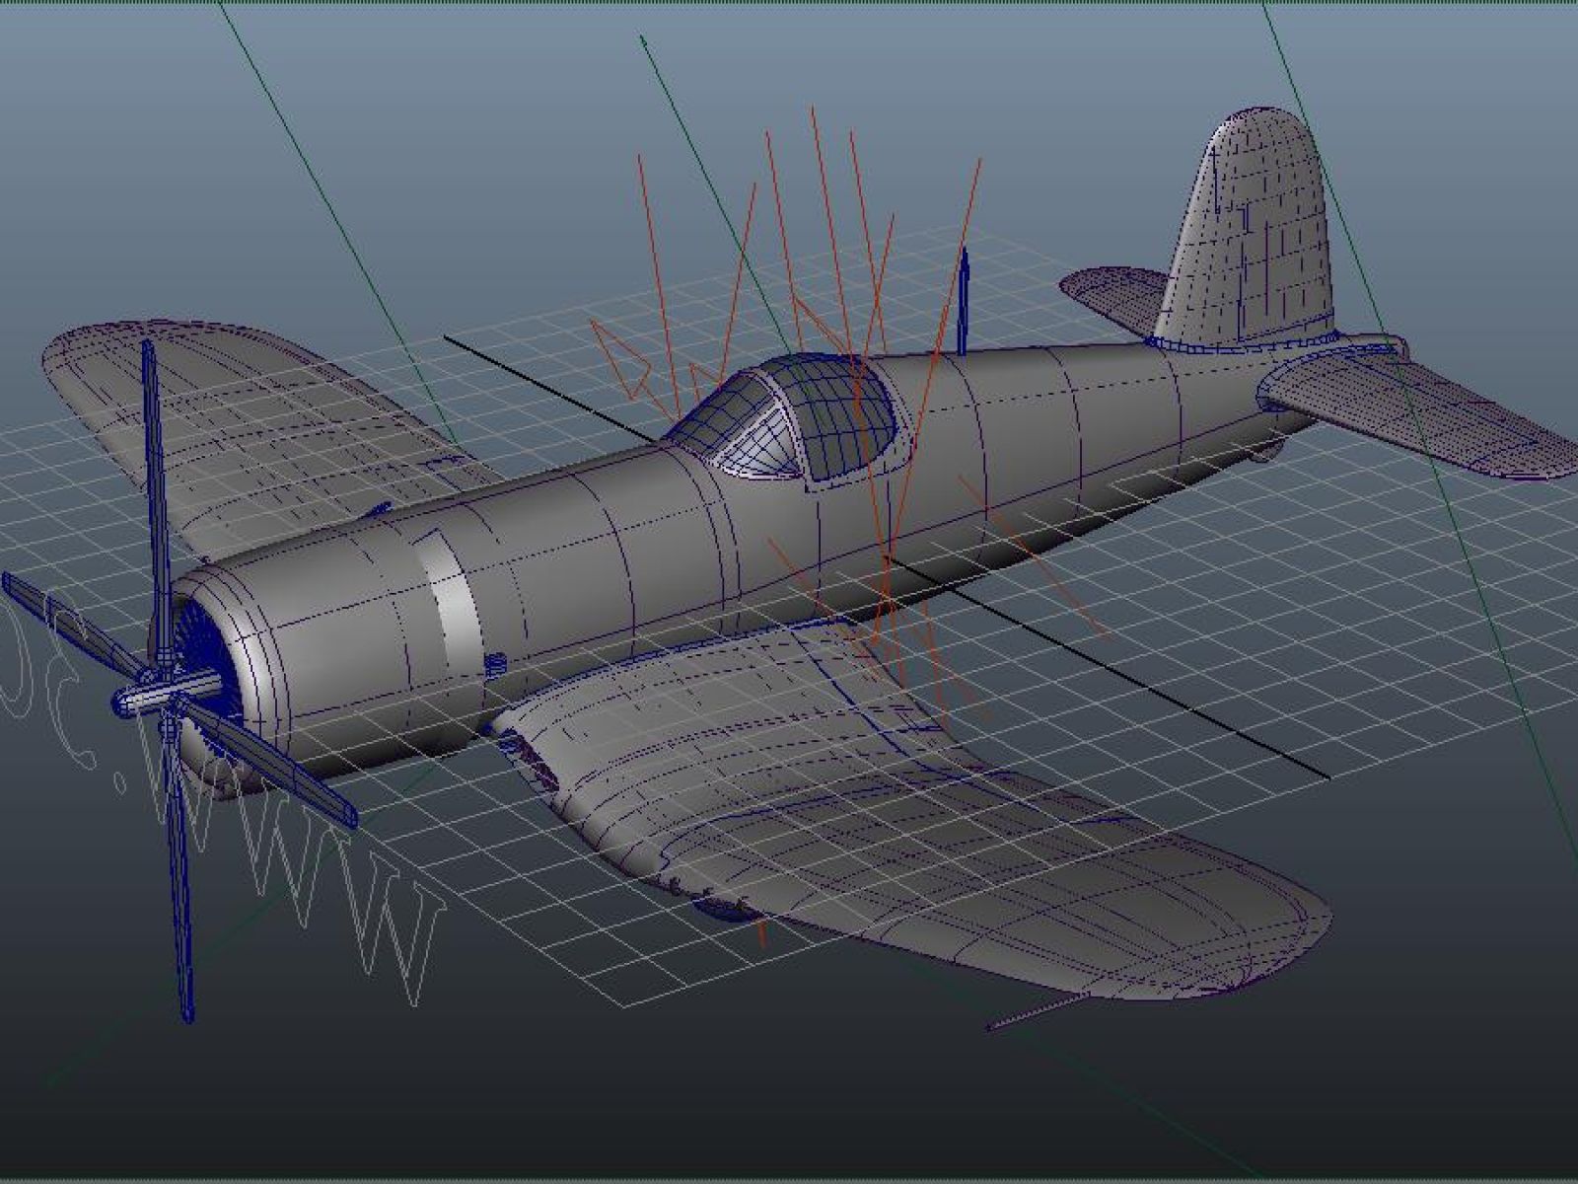Select the antenna mast behind the cockpit
Image resolution: width=1578 pixels, height=1184 pixels.
963,301
